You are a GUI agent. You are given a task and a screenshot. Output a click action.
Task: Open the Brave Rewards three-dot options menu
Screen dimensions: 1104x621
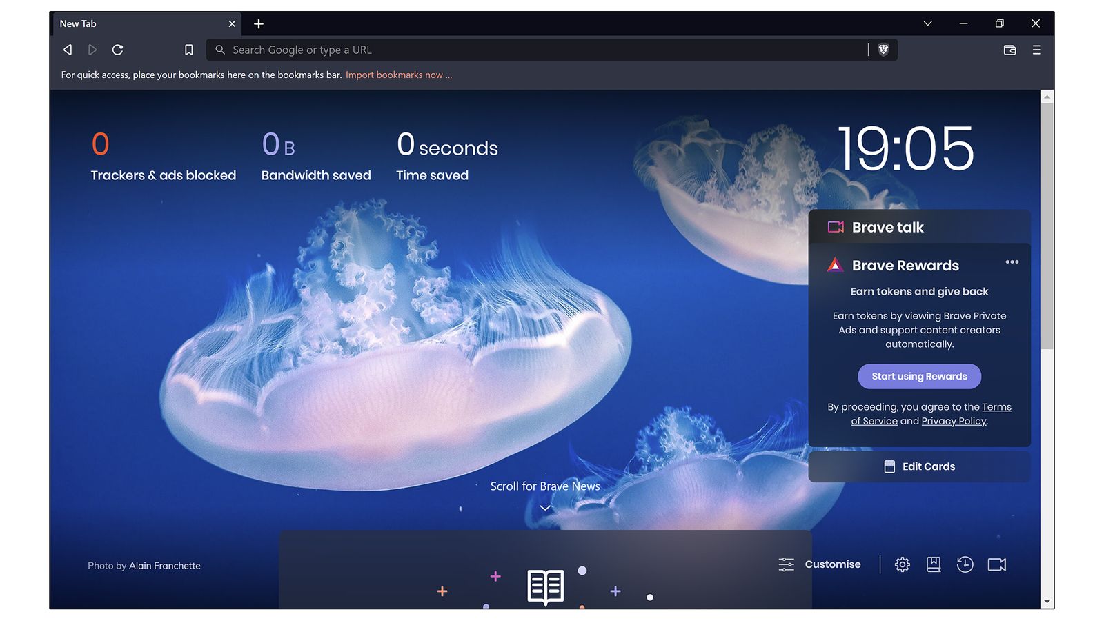tap(1012, 262)
